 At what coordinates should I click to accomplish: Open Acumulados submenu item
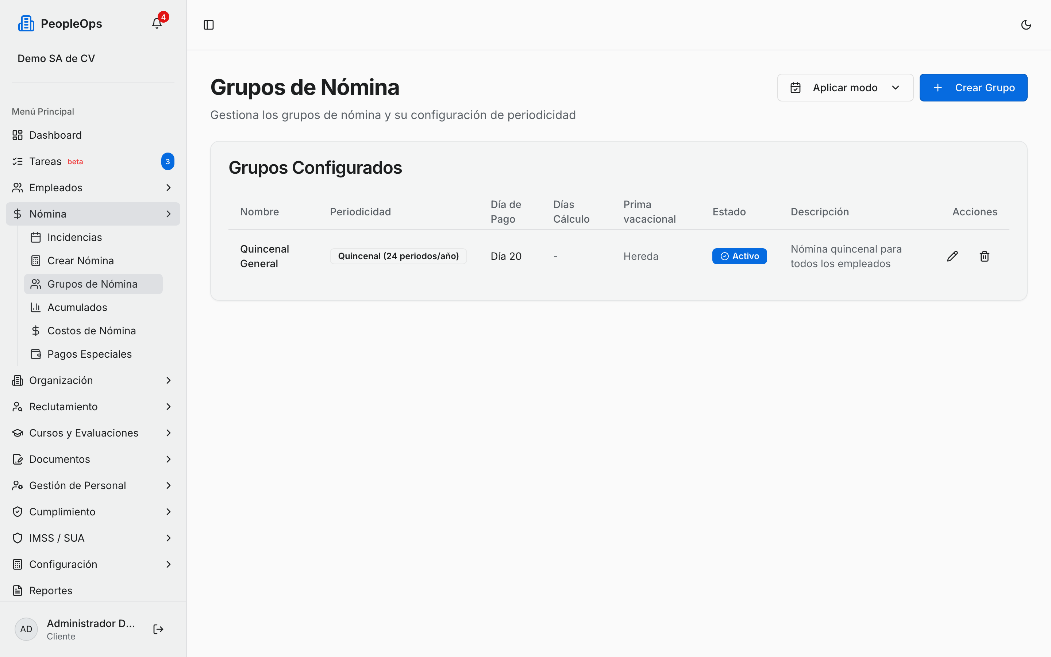pos(93,307)
